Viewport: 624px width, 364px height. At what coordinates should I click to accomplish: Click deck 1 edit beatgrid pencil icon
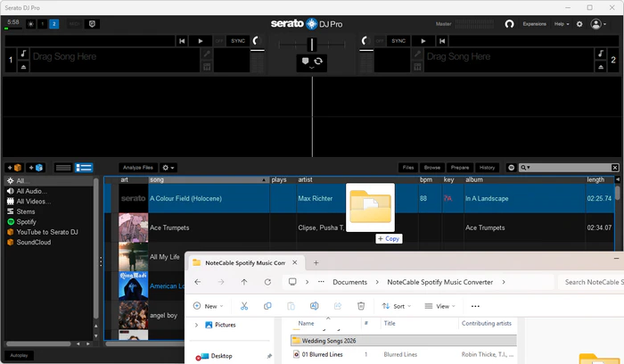pyautogui.click(x=207, y=54)
